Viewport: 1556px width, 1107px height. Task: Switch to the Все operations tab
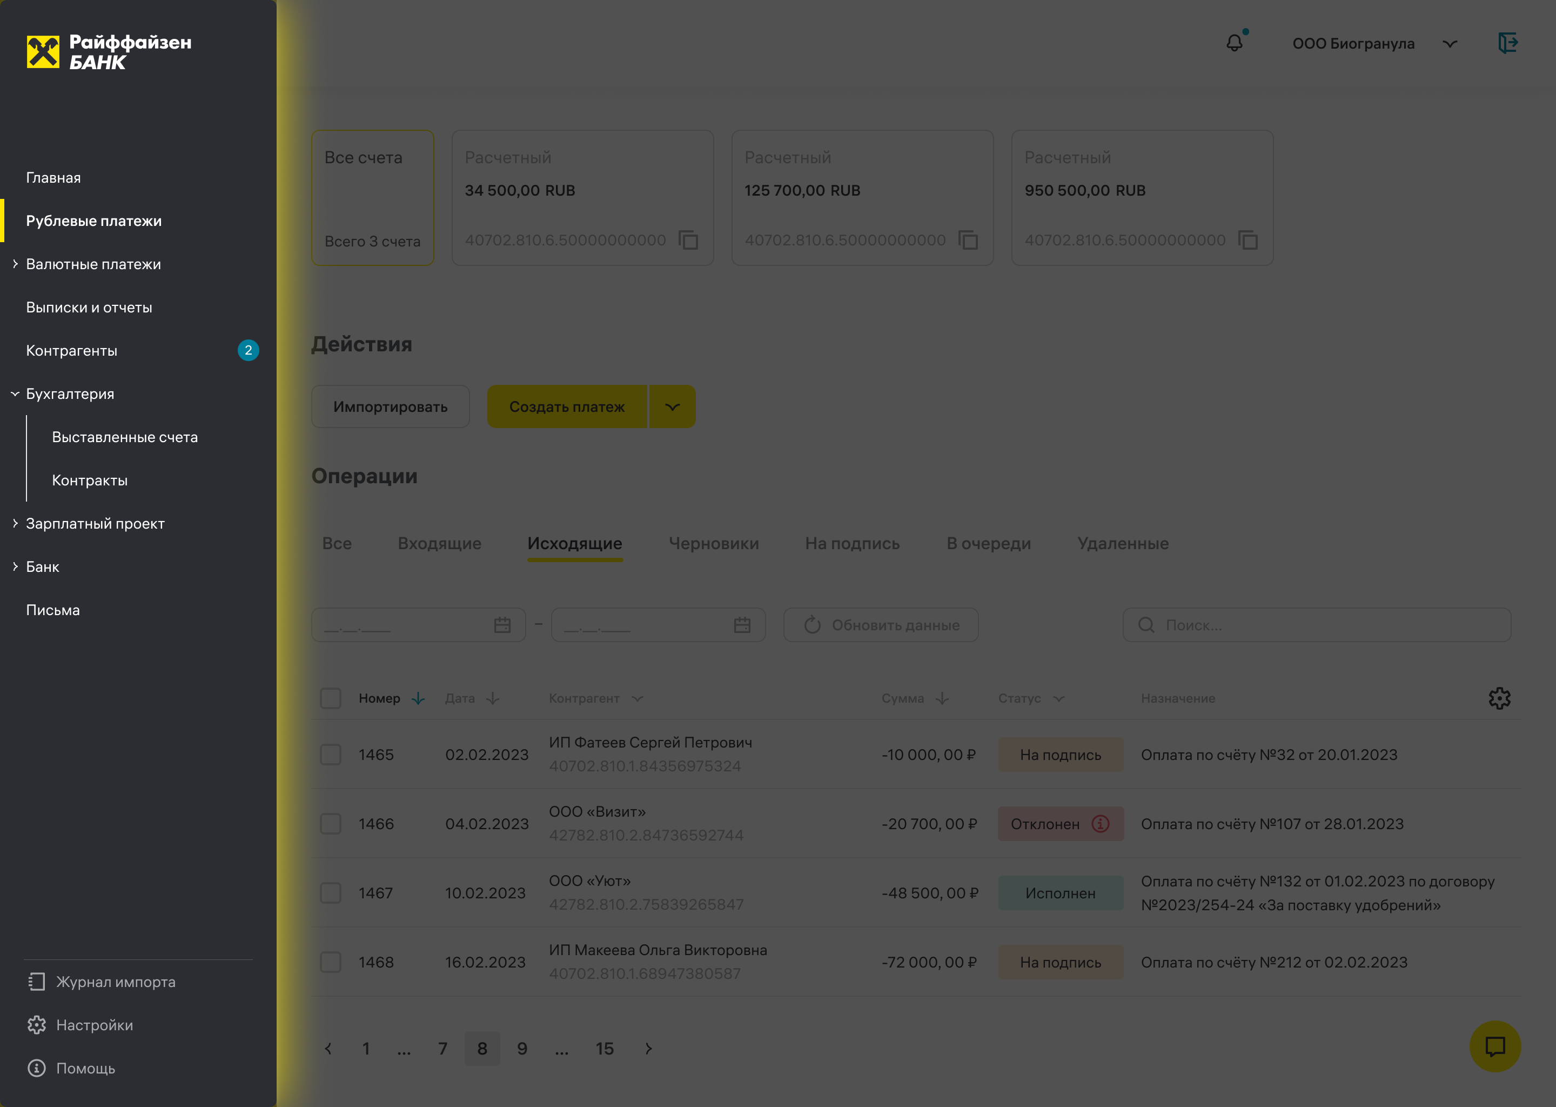click(337, 543)
